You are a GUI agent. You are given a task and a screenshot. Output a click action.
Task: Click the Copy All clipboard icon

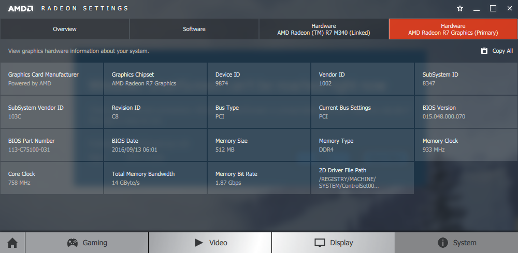coord(484,51)
